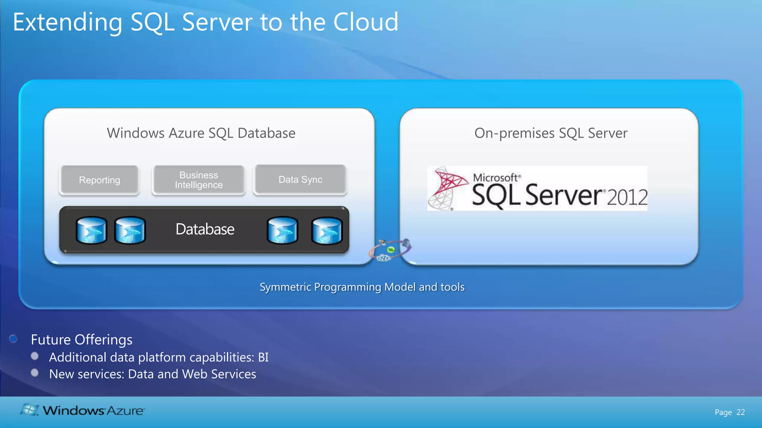Click 'On-premises SQL Server' heading
This screenshot has height=428, width=762.
(x=551, y=133)
